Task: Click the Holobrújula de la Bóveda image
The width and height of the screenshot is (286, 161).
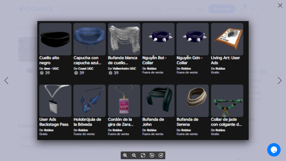Action: (89, 101)
